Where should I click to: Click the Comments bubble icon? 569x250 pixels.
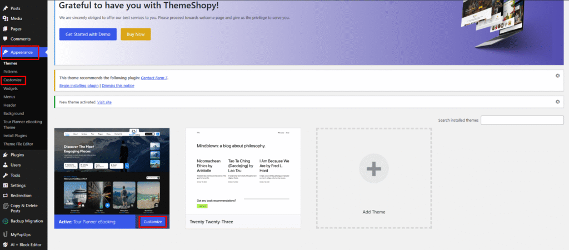(x=5, y=39)
